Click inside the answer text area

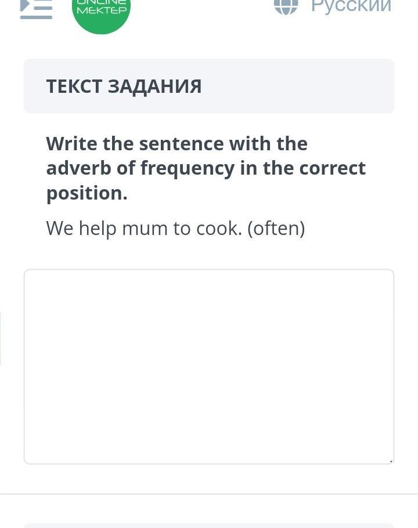tap(209, 366)
